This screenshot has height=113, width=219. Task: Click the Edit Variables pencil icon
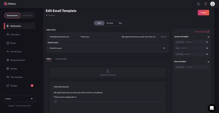click(x=208, y=32)
